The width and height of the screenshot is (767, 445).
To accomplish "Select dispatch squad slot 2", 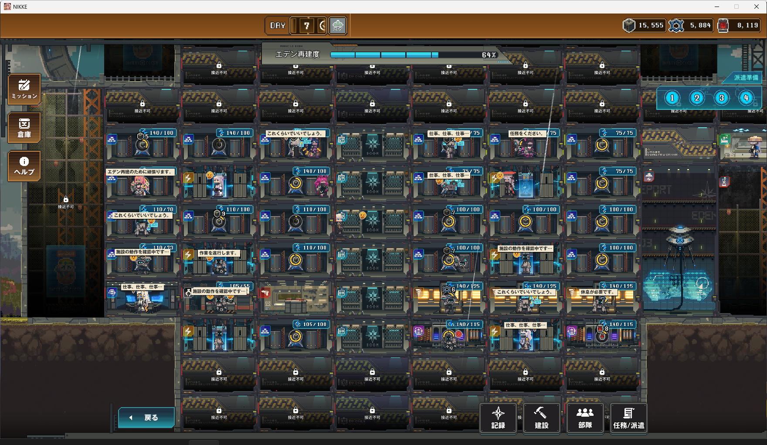I will (x=697, y=98).
